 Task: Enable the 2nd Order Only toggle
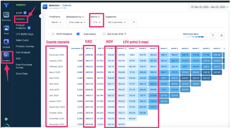click(x=103, y=34)
